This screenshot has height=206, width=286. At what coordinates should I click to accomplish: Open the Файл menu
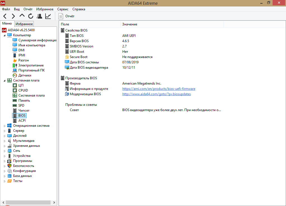point(6,9)
